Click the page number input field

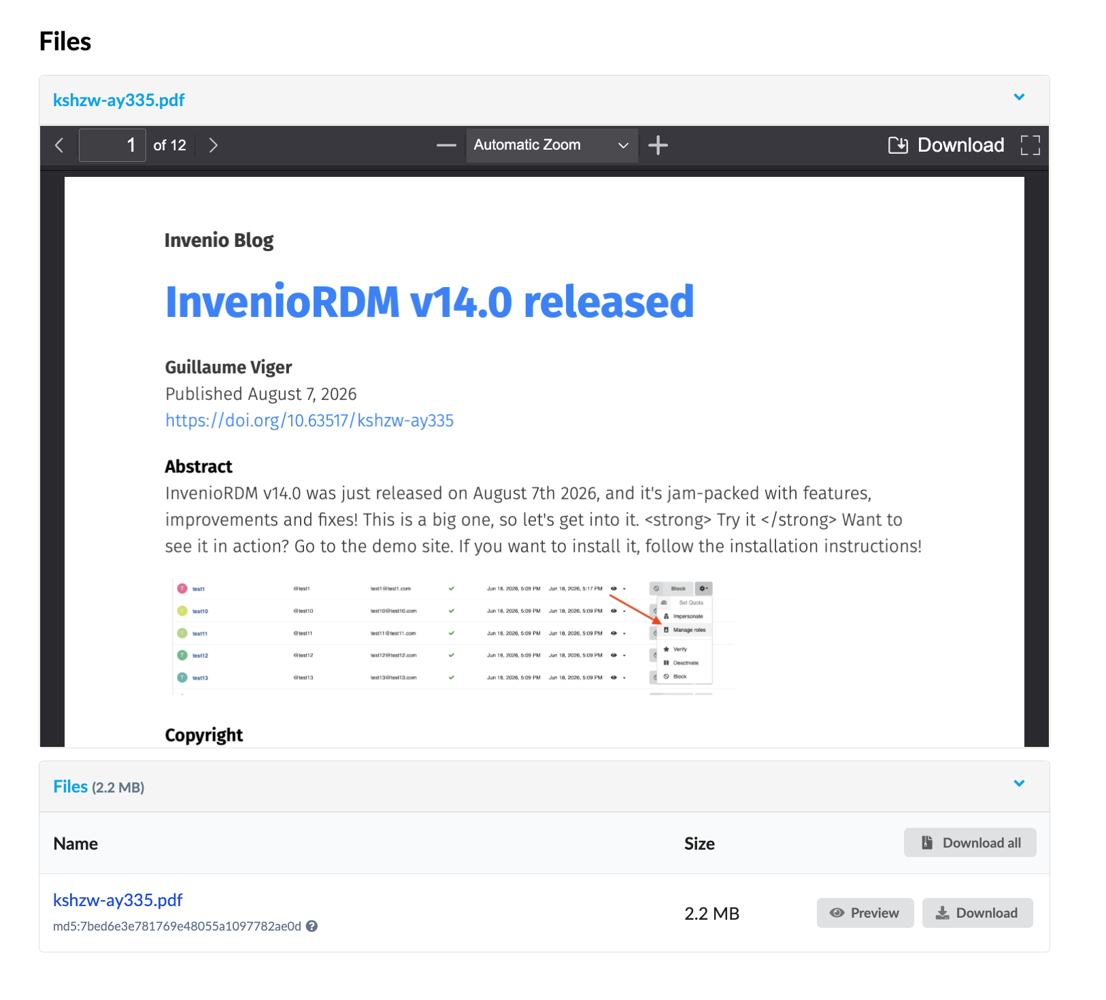click(112, 145)
